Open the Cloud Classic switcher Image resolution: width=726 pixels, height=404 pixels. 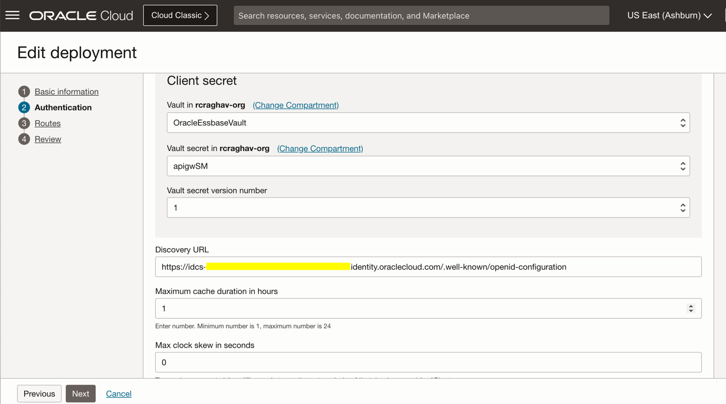180,16
